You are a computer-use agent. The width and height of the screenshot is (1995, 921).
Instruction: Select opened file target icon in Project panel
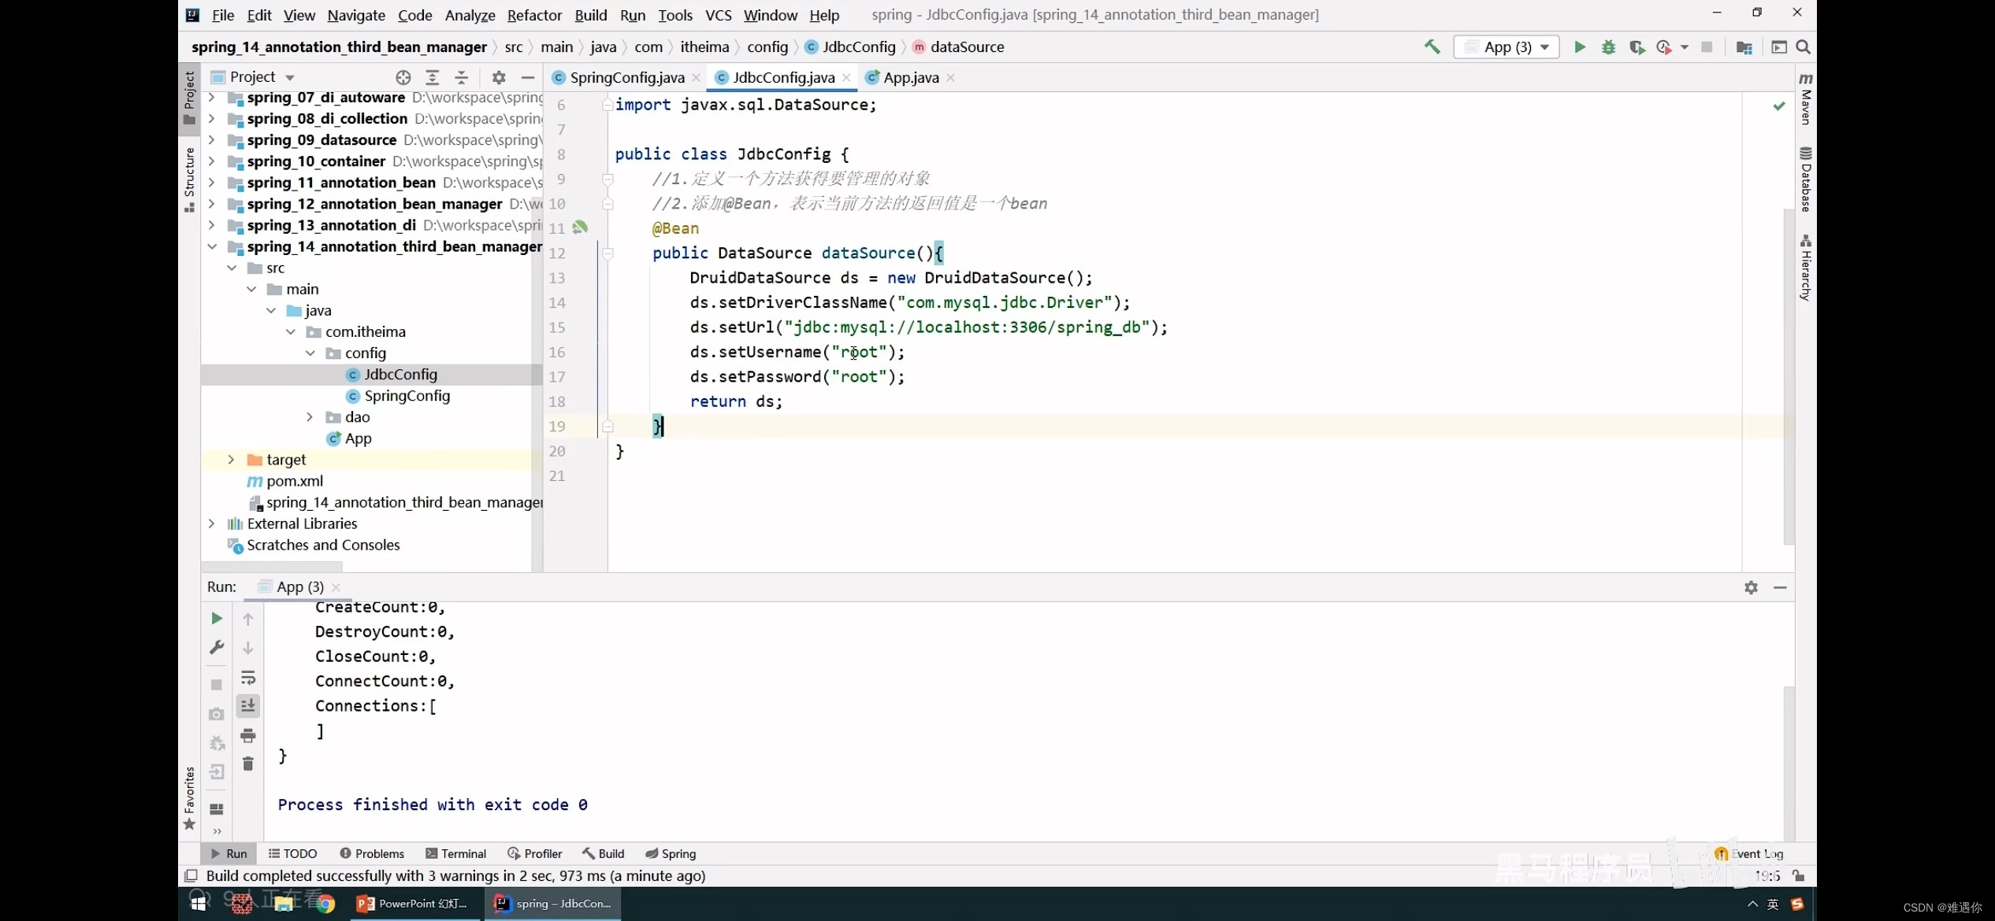pos(403,77)
